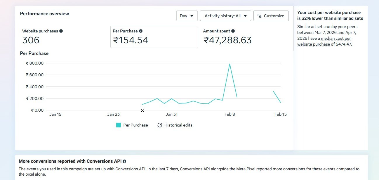The height and width of the screenshot is (180, 379).
Task: Toggle the Per Purchase legend text label
Action: (135, 125)
